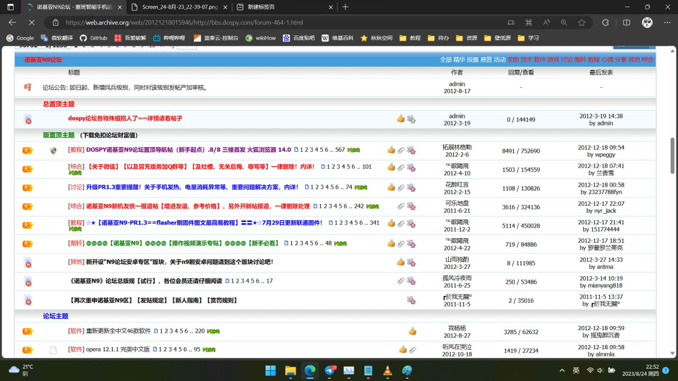Screen dimensions: 678x381
Task: Click the announcement flag icon beside 论坛公告
Action: [28, 87]
